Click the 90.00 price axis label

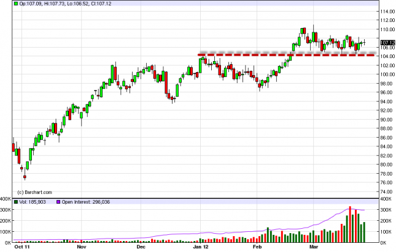click(x=387, y=119)
